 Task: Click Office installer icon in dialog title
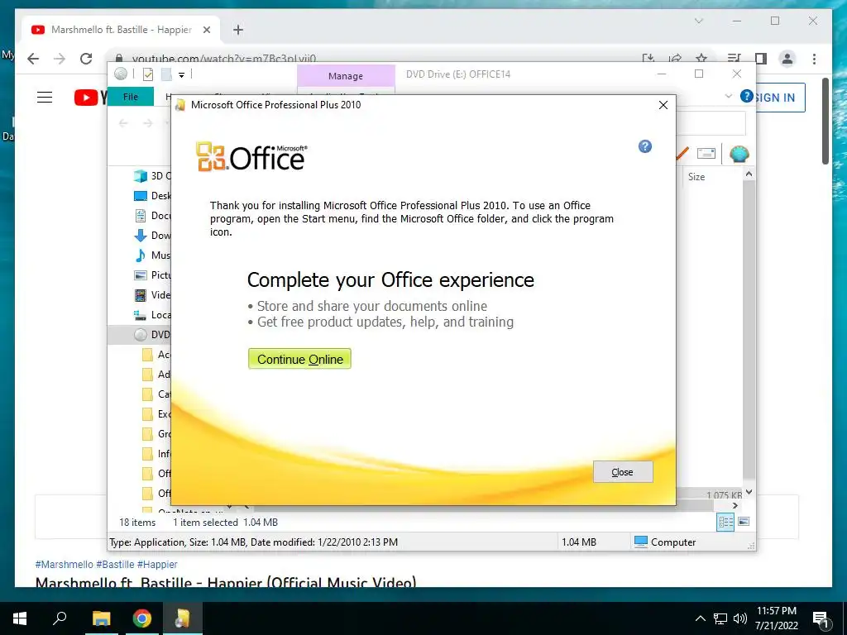pyautogui.click(x=180, y=105)
